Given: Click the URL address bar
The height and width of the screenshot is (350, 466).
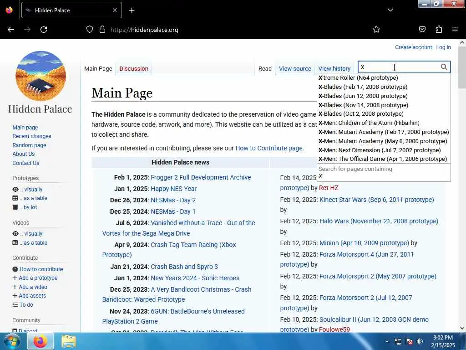Looking at the screenshot, I should click(x=226, y=30).
